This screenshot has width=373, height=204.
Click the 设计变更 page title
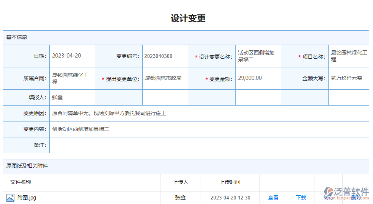[x=188, y=18]
